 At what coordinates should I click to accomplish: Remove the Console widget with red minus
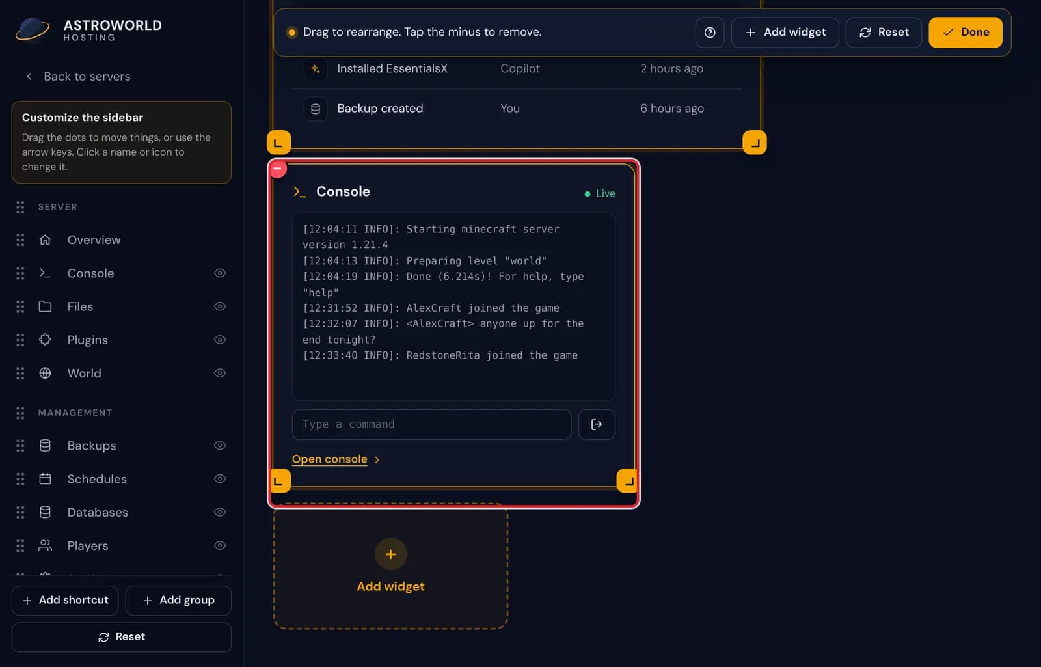pos(278,169)
